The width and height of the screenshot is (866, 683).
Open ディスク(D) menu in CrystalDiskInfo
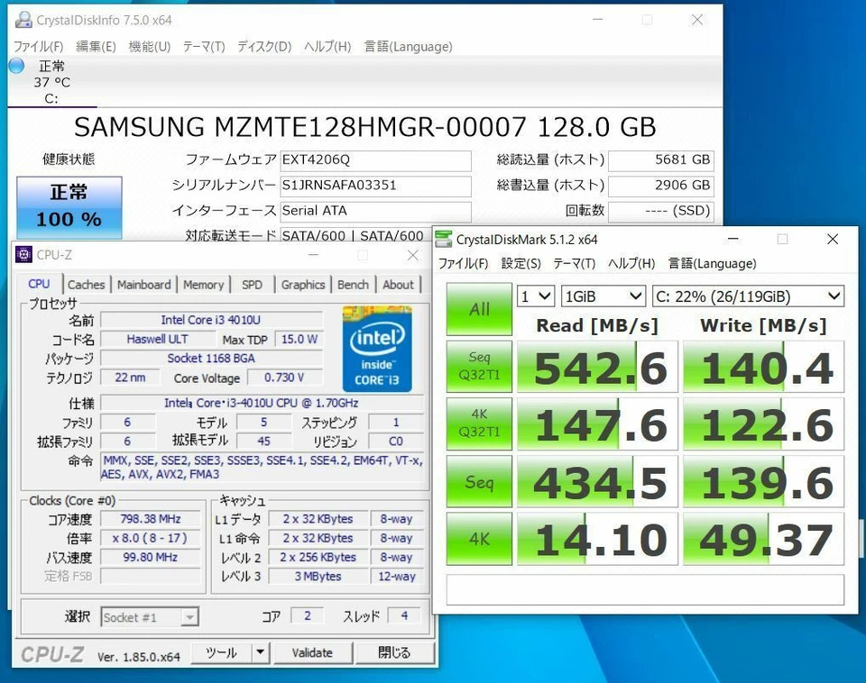coord(264,46)
